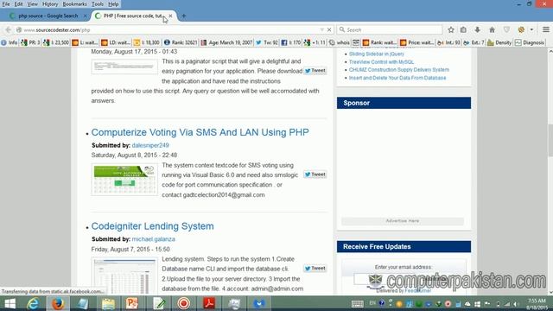
Task: Open CHUMZ Construction Supply Delivery System link
Action: pyautogui.click(x=399, y=70)
